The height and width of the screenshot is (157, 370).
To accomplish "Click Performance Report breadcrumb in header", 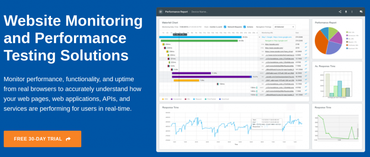I will point(176,12).
